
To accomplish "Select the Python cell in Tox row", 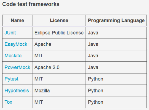I will (116, 102).
